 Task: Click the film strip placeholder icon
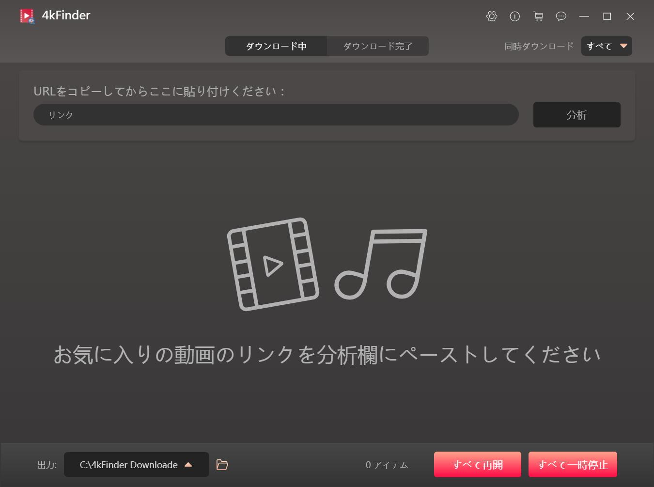[x=273, y=264]
